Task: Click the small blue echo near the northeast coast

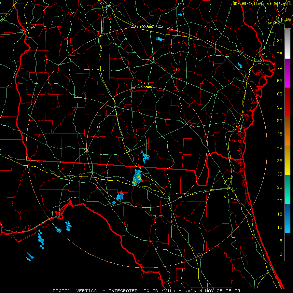Action: [x=240, y=65]
